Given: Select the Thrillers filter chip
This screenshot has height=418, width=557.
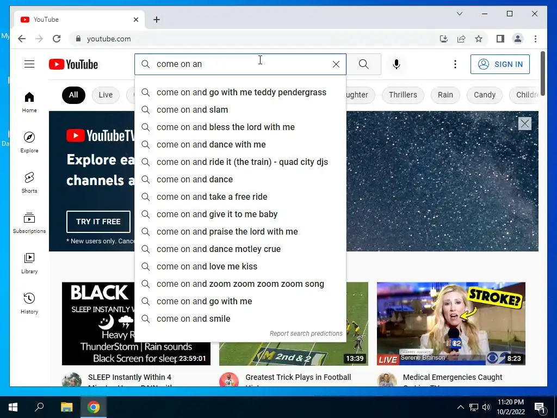Looking at the screenshot, I should coord(403,95).
